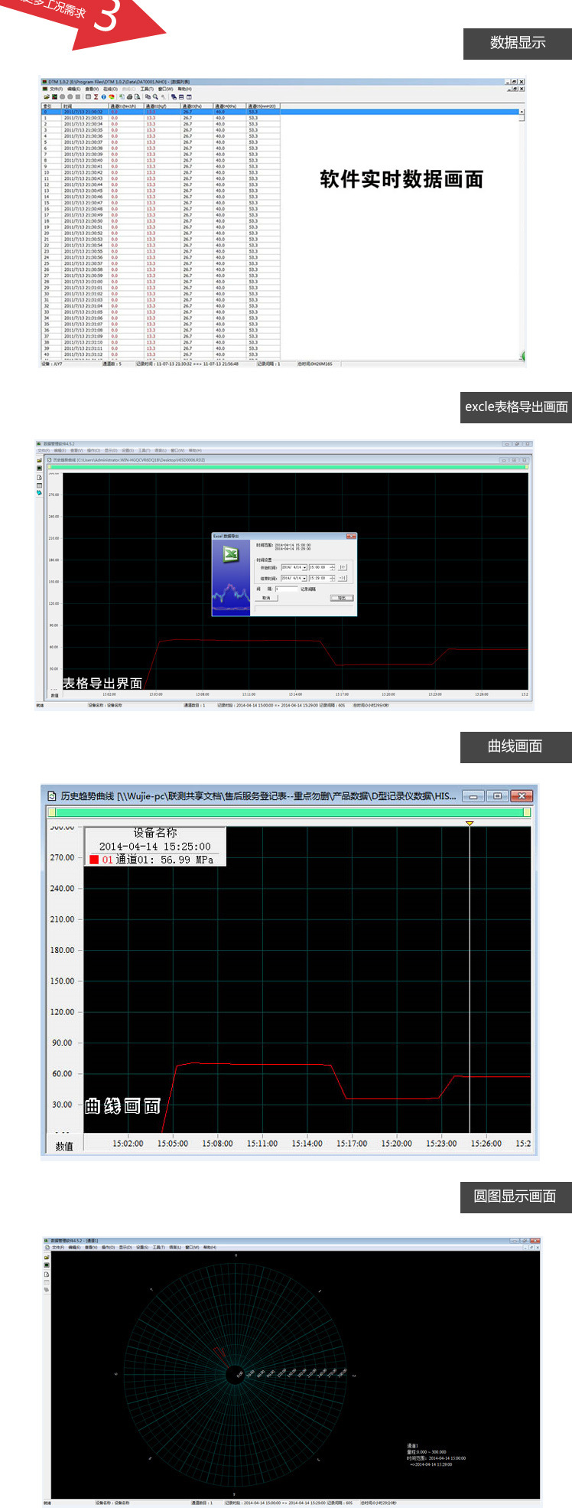Click the document icon in 历史趋势曲线 title bar

point(51,796)
